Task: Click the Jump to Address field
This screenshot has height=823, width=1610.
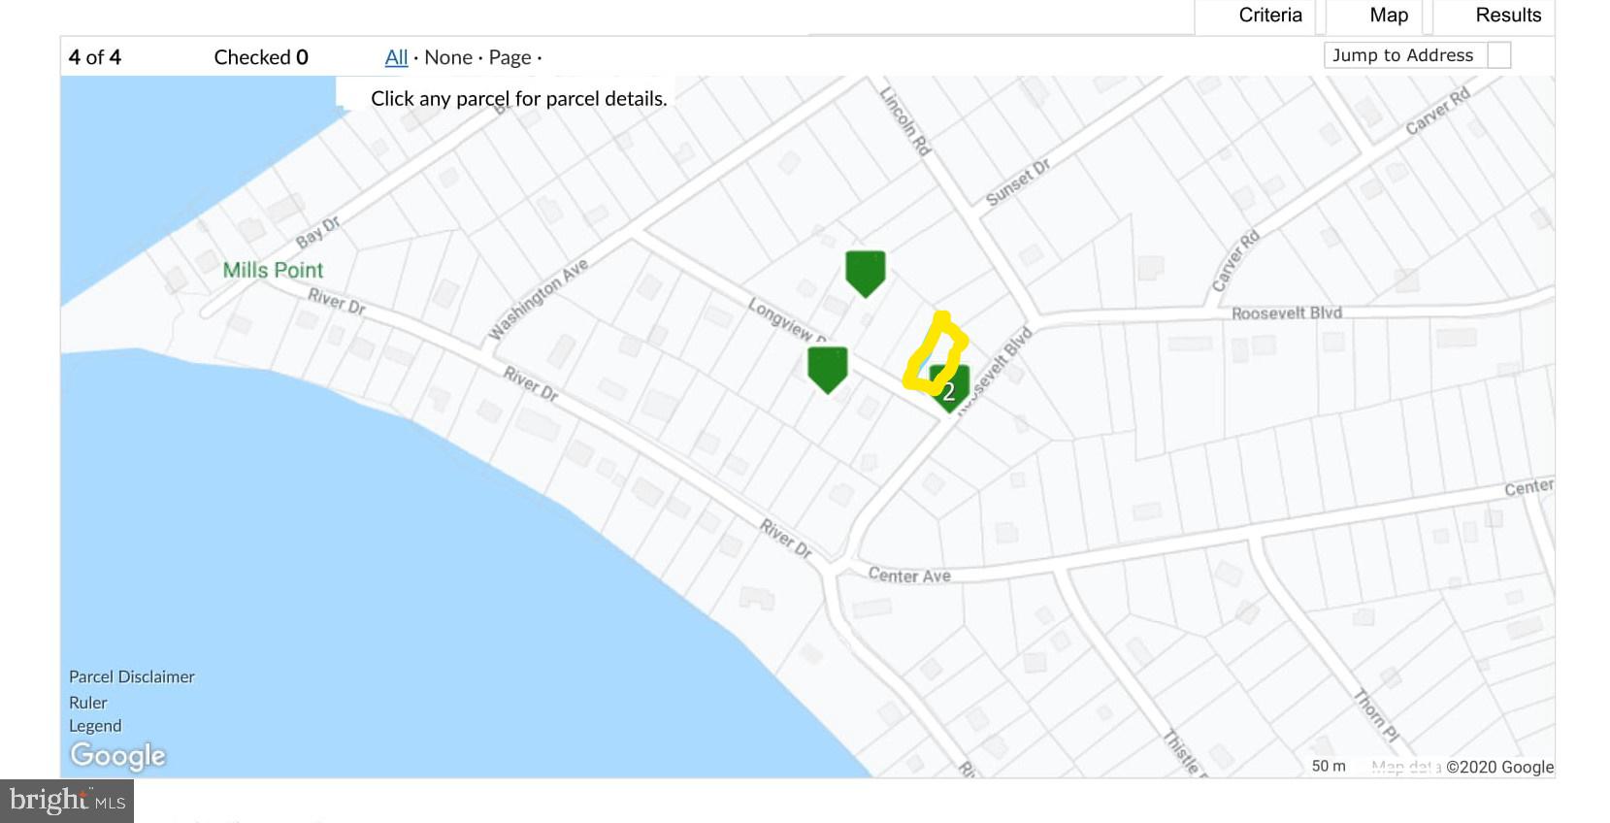Action: pyautogui.click(x=1402, y=55)
